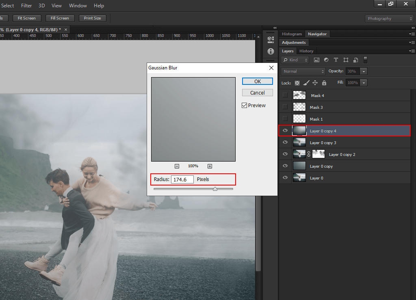Open the Normal blend mode dropdown

[303, 71]
